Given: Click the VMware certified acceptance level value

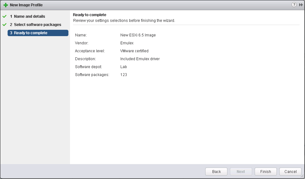Looking at the screenshot, I should point(134,51).
